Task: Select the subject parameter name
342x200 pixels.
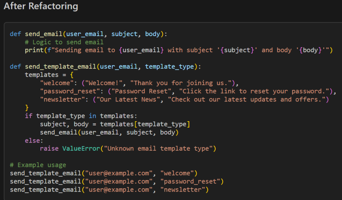Action: click(124, 34)
